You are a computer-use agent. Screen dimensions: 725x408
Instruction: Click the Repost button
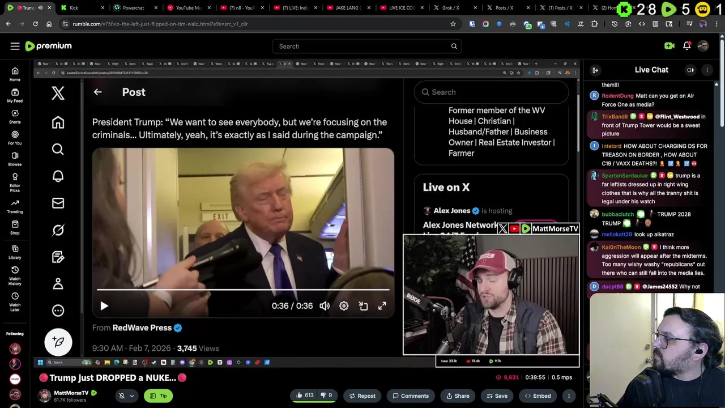(362, 396)
